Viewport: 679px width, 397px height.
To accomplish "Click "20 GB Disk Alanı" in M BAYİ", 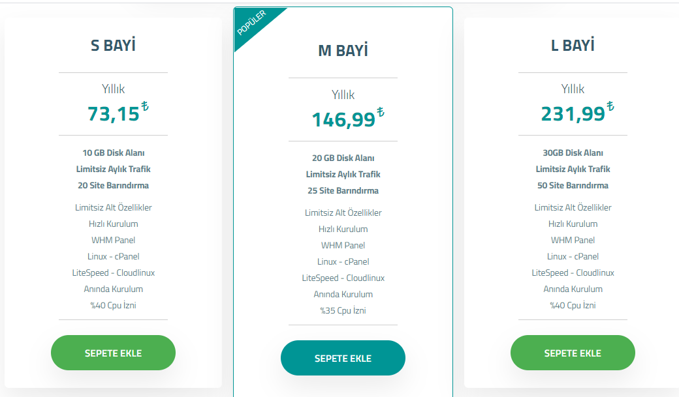I will click(x=343, y=158).
